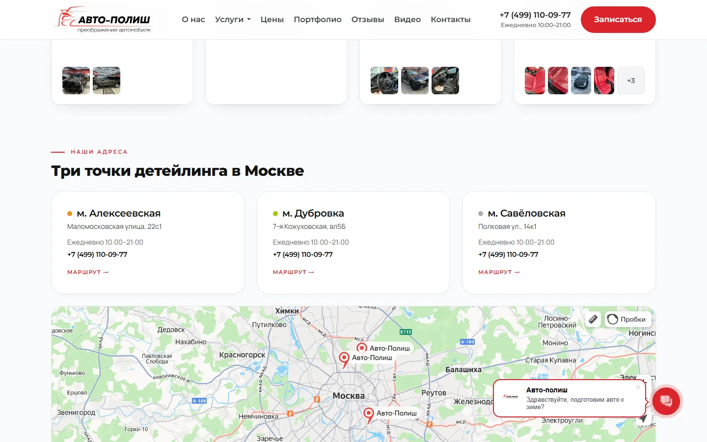
Task: Select the Авто-Полиш map pin below the Москва label
Action: click(x=369, y=415)
